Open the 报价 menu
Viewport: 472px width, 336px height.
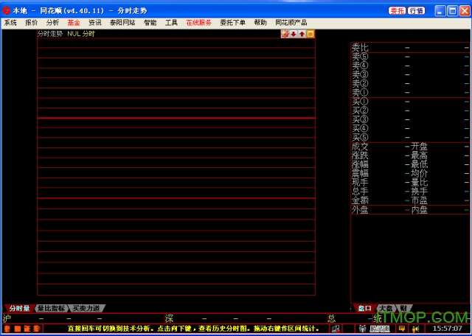coord(32,23)
